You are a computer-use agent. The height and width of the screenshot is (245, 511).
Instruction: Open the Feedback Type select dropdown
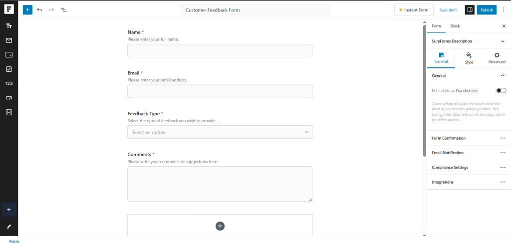[220, 132]
